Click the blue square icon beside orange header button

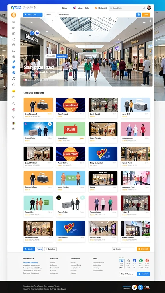[x=138, y=15]
